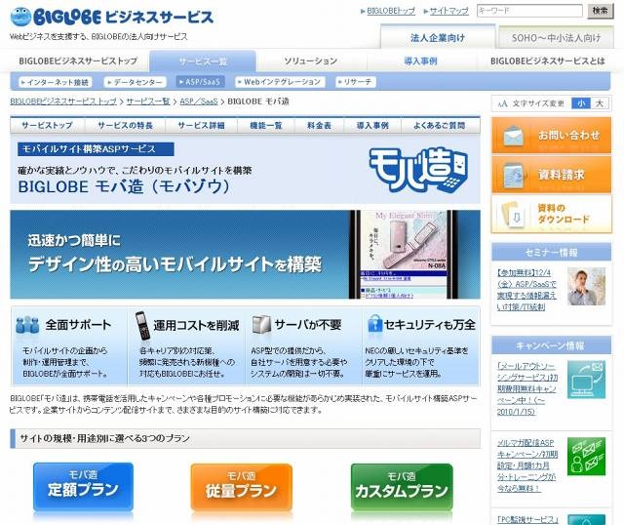This screenshot has width=624, height=525.
Task: Click the document icon on 資料請求
Action: coord(514,175)
